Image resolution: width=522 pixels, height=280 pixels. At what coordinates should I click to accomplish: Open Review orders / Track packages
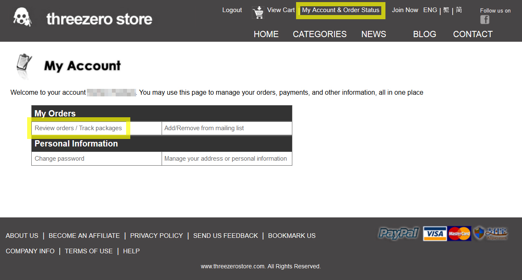click(78, 128)
